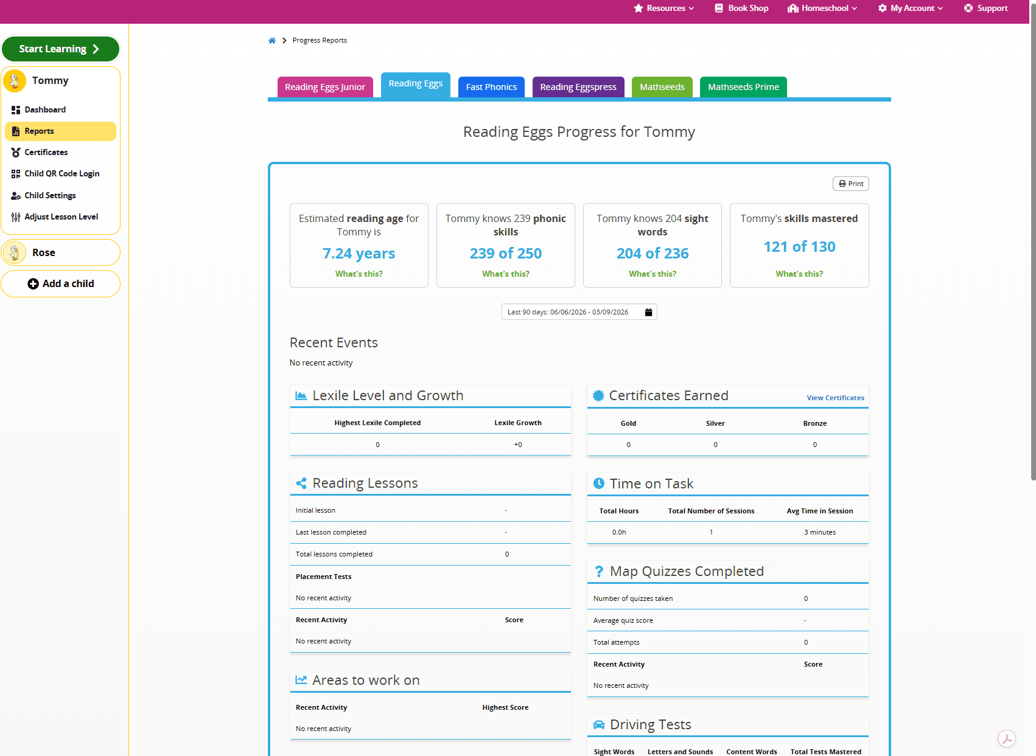Click Rose's avatar icon
The image size is (1036, 756).
click(15, 252)
